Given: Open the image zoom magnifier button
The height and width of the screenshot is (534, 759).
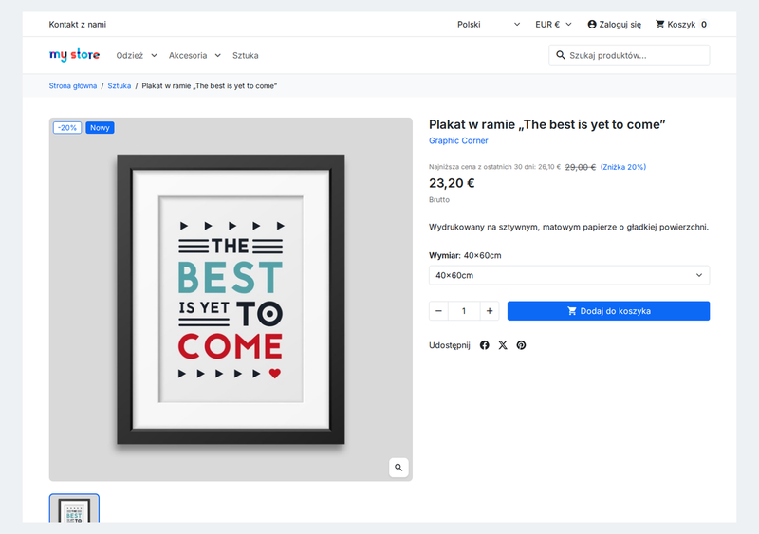Looking at the screenshot, I should (x=398, y=468).
